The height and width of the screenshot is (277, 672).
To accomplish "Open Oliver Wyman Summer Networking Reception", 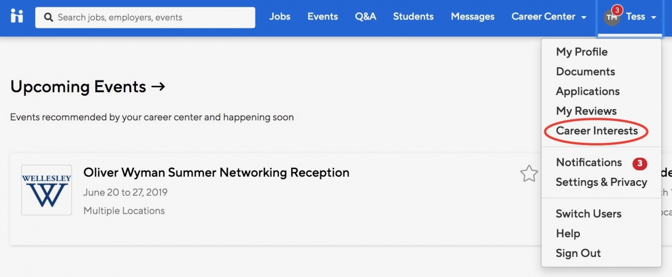I will point(216,172).
